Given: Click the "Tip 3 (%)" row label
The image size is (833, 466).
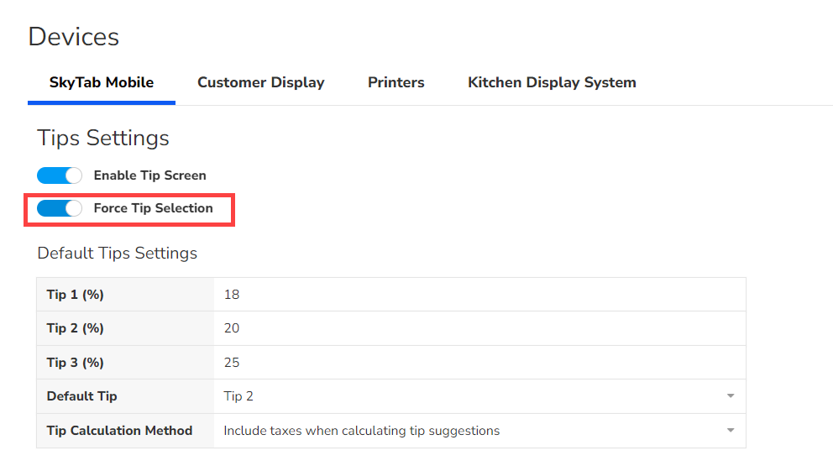Looking at the screenshot, I should [x=75, y=363].
